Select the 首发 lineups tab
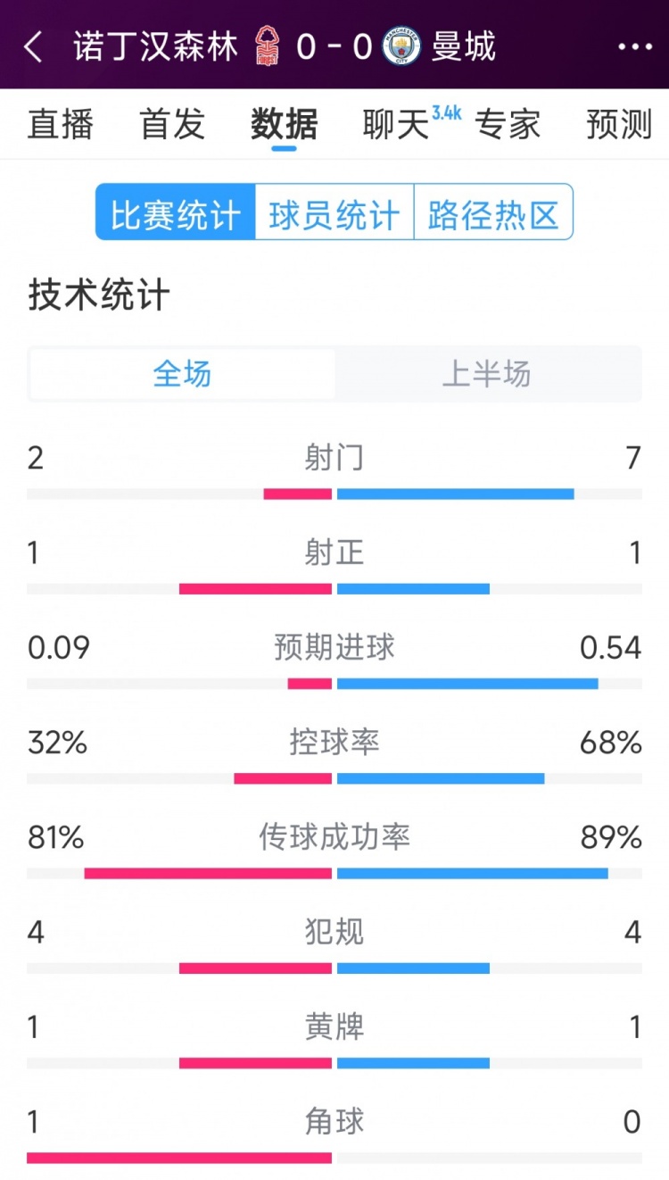Screen dimensions: 669x1180 tap(172, 125)
